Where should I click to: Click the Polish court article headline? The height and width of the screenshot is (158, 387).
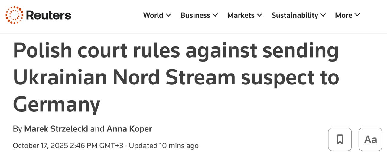click(176, 77)
